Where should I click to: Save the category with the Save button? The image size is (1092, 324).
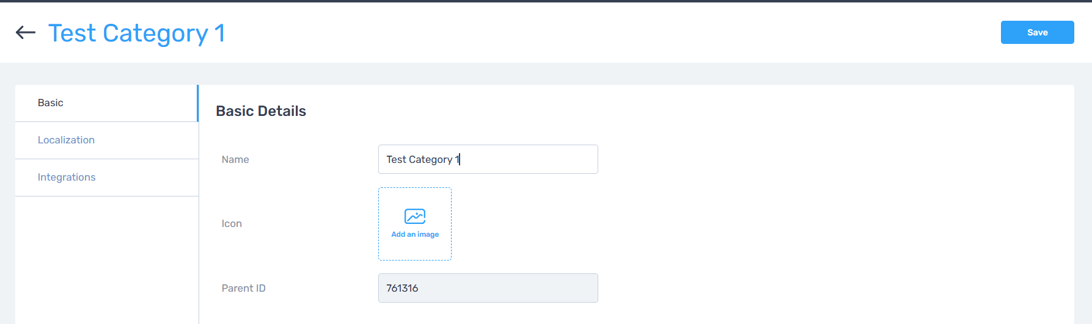(1037, 32)
